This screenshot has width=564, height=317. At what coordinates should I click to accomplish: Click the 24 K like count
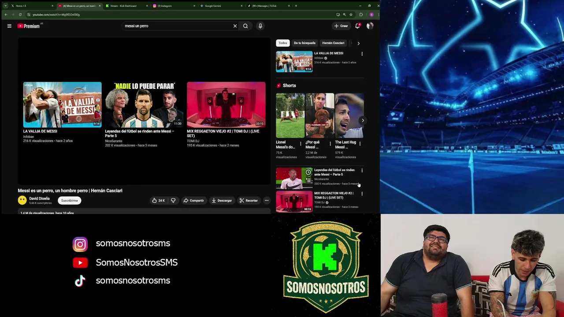pyautogui.click(x=161, y=201)
